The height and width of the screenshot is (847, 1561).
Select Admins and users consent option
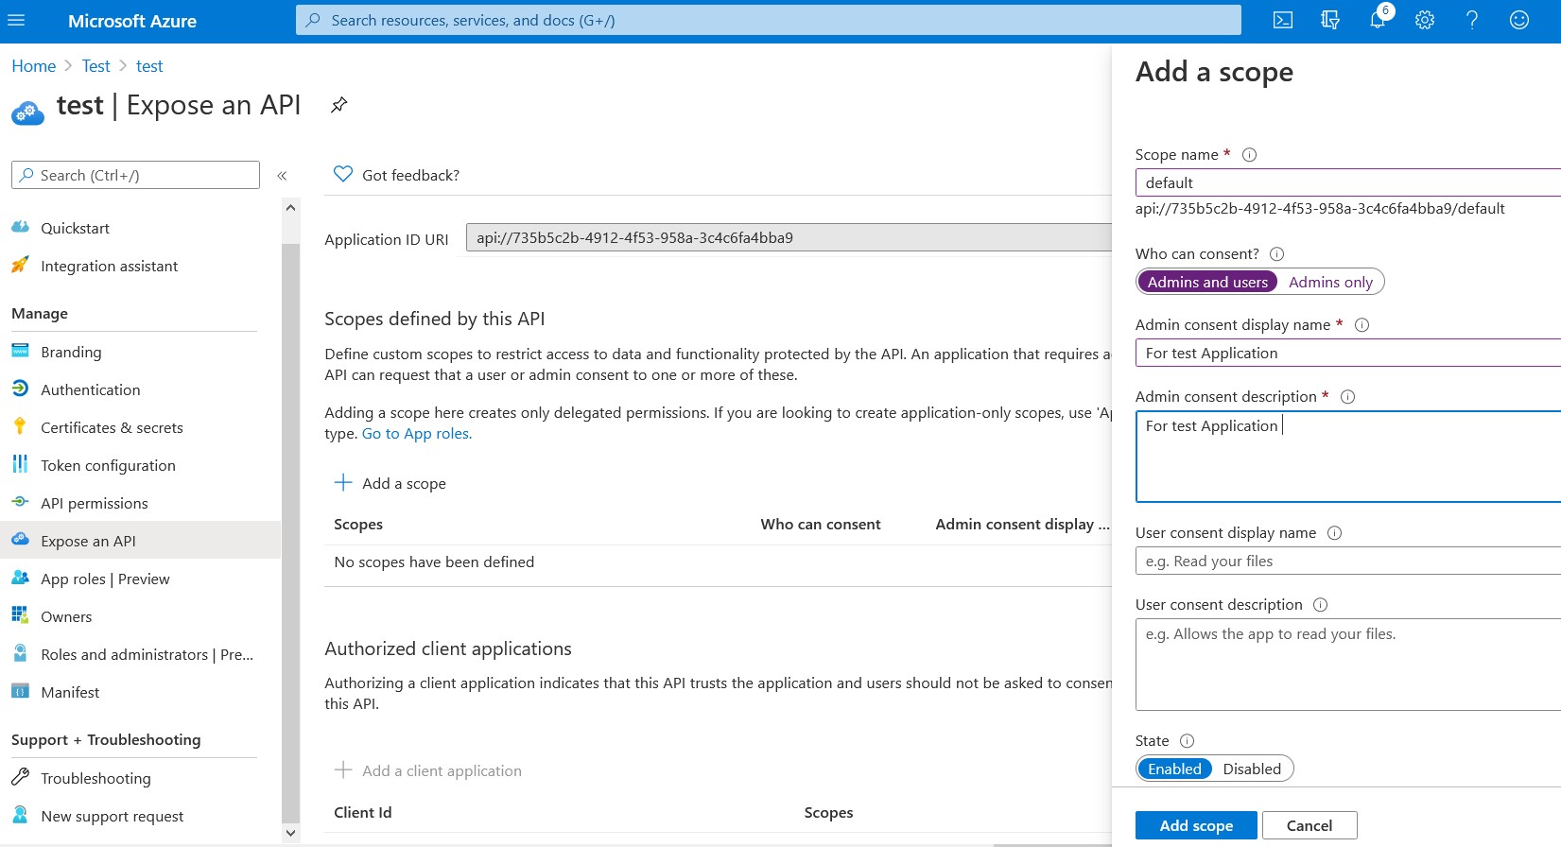pos(1207,283)
